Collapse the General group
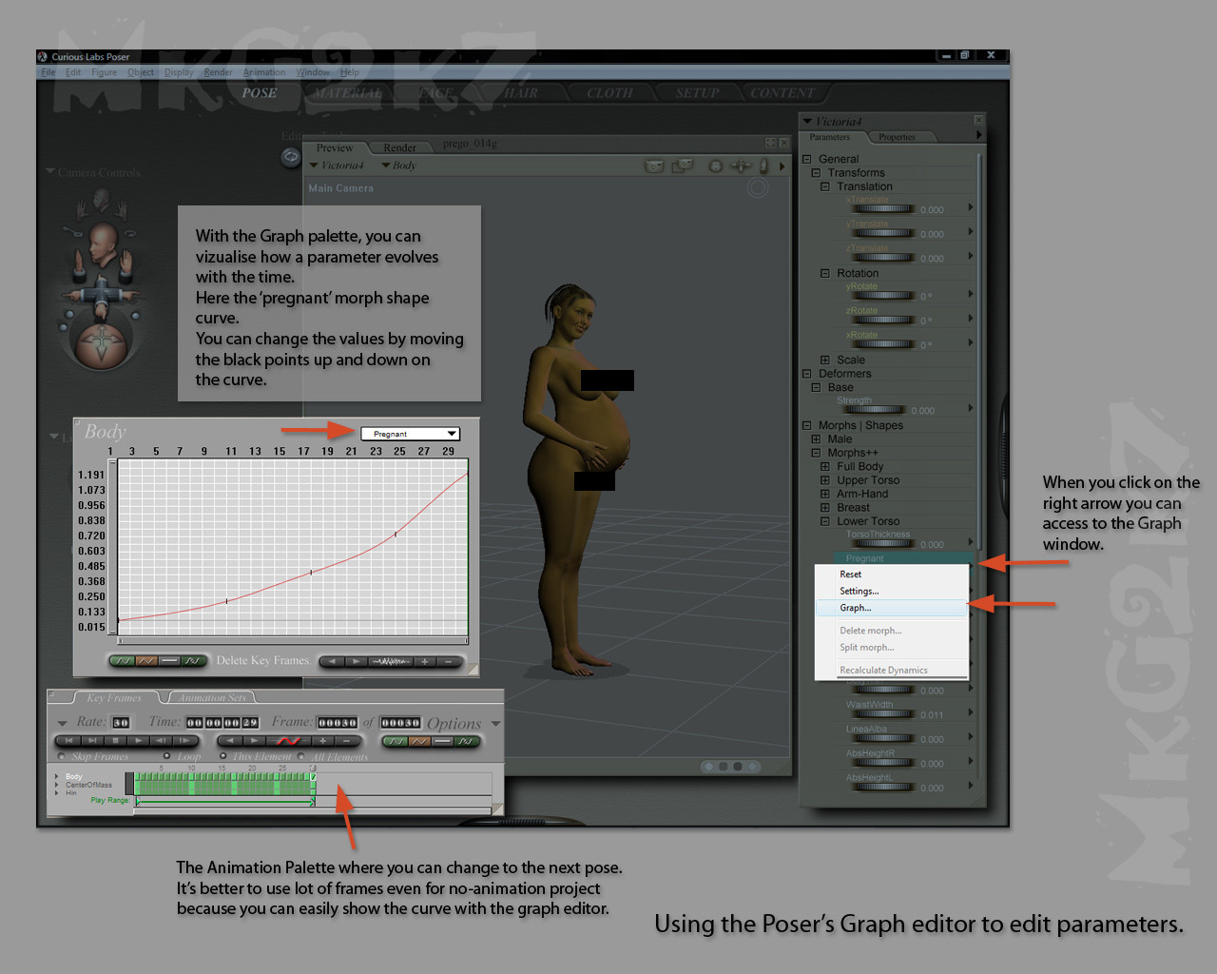 tap(807, 159)
